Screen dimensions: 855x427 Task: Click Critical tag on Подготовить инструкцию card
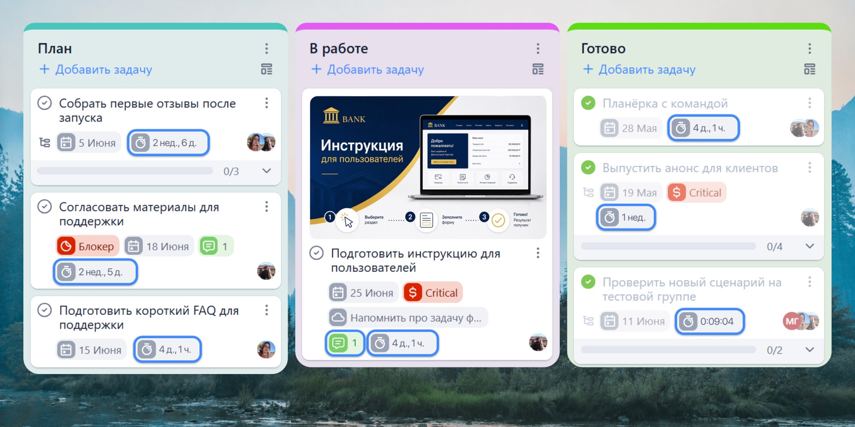click(433, 292)
